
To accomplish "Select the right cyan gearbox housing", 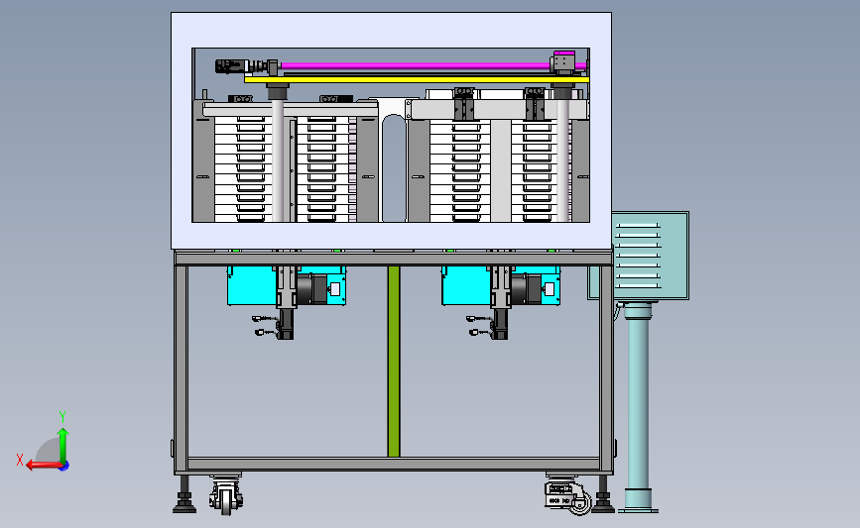I will (465, 286).
